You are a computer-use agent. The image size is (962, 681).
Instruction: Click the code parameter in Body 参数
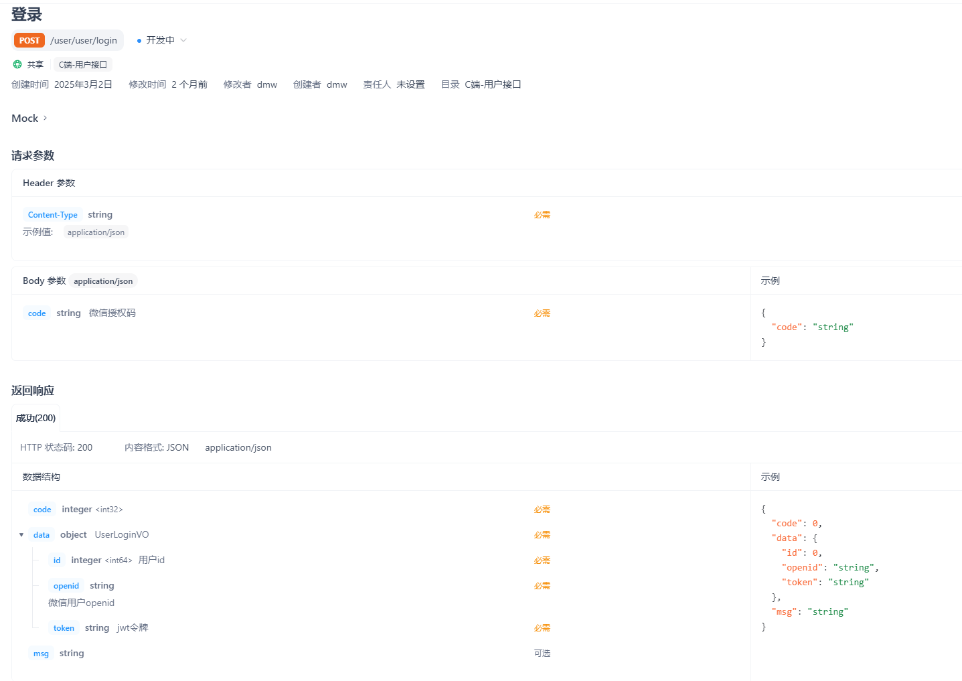(37, 313)
